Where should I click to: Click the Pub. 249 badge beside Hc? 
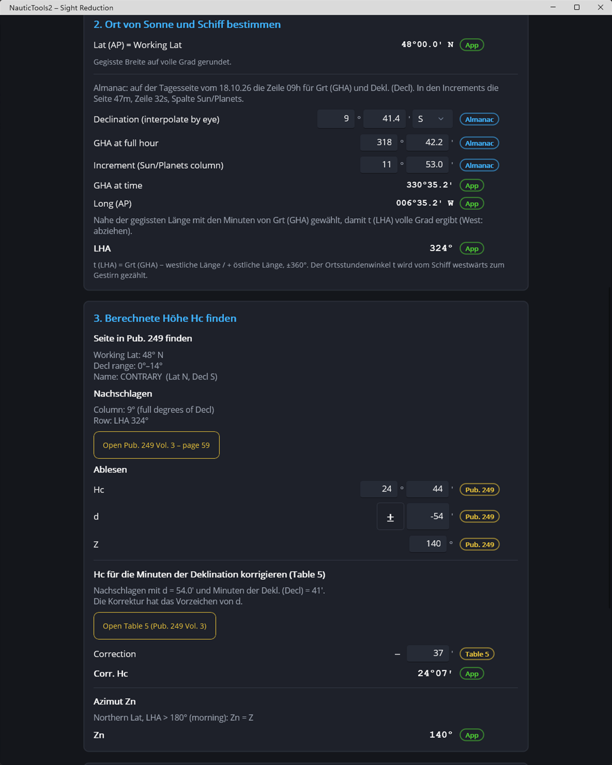(x=479, y=490)
